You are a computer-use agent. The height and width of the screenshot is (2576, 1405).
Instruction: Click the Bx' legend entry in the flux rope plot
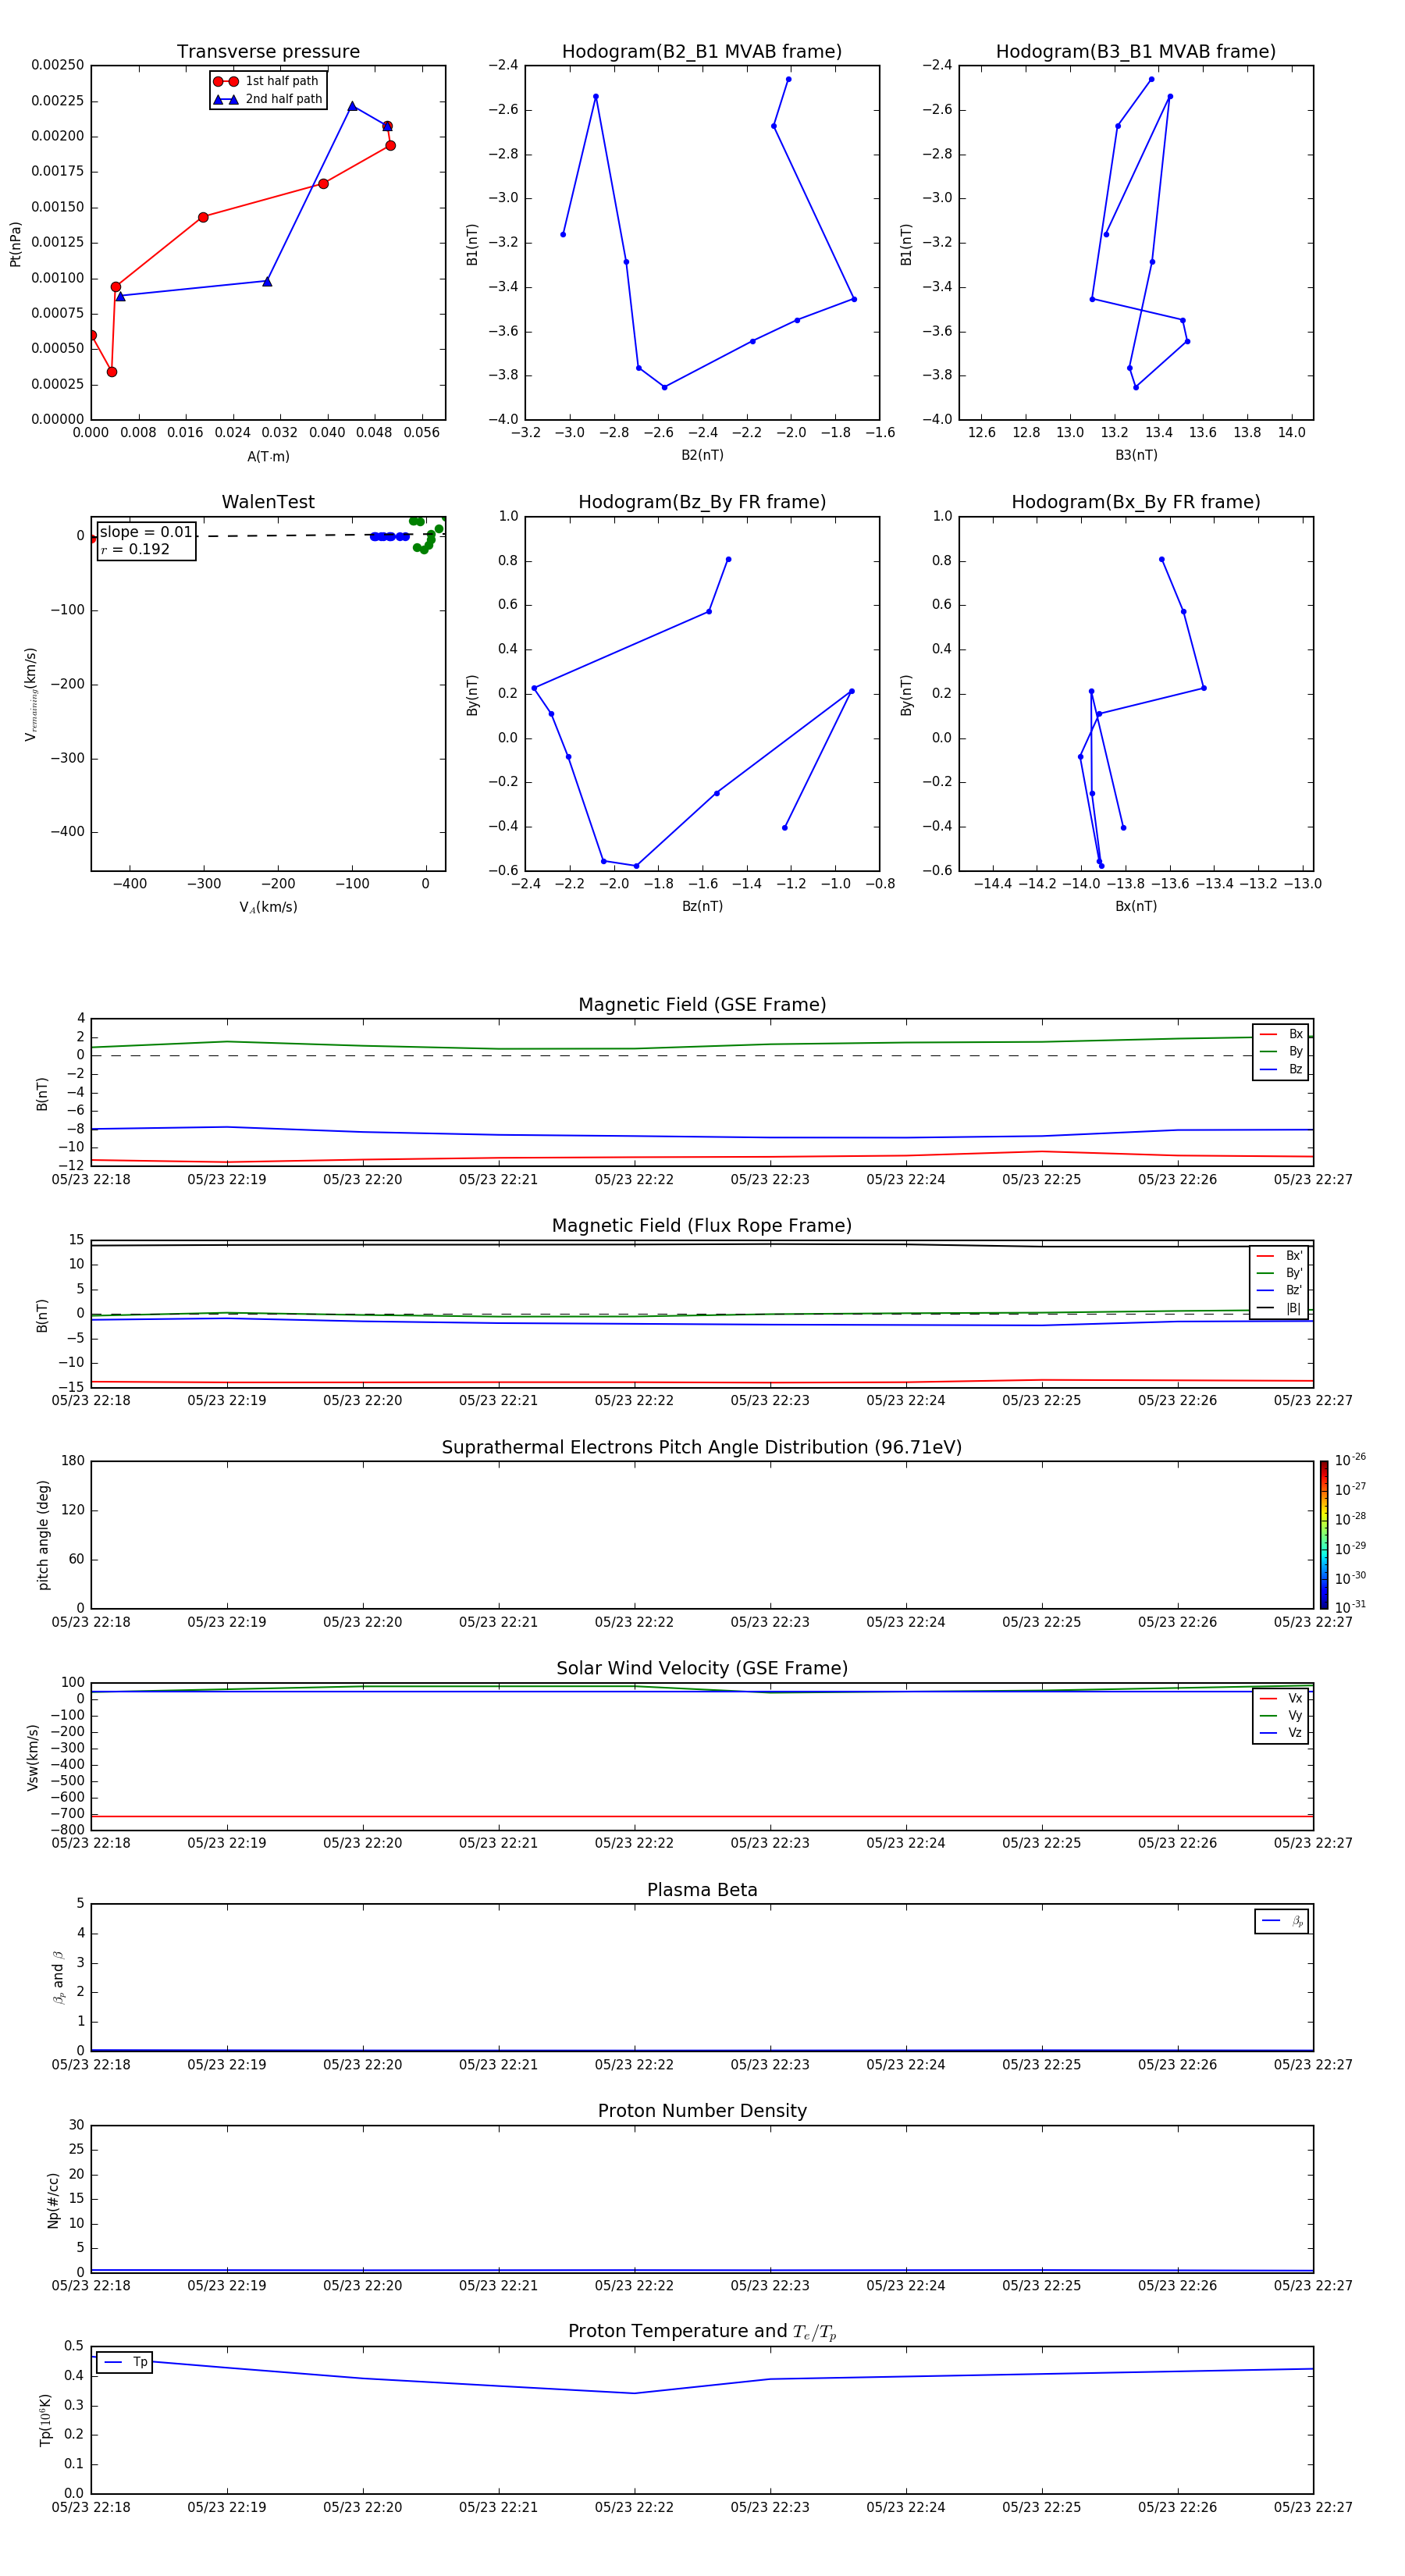click(x=1279, y=1256)
